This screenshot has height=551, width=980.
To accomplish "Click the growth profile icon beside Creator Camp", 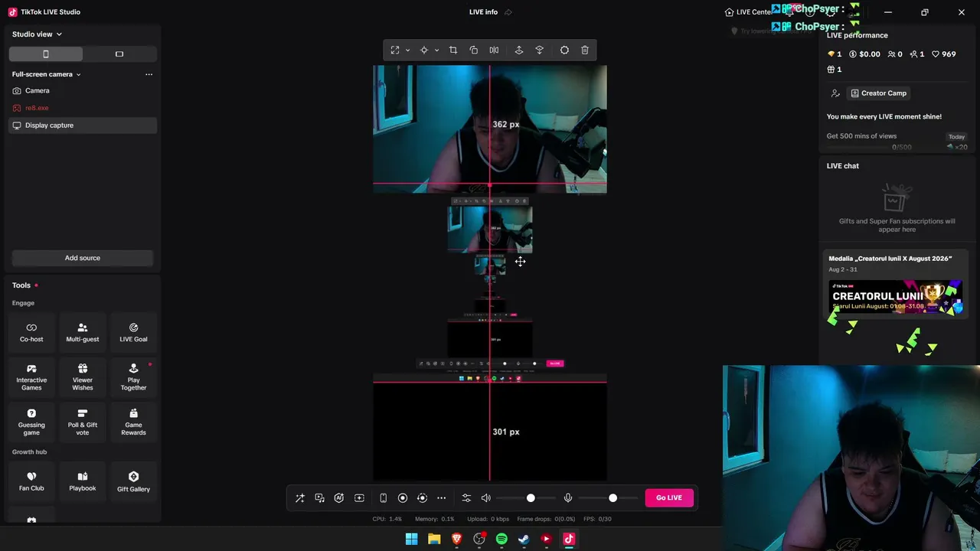I will (x=835, y=93).
